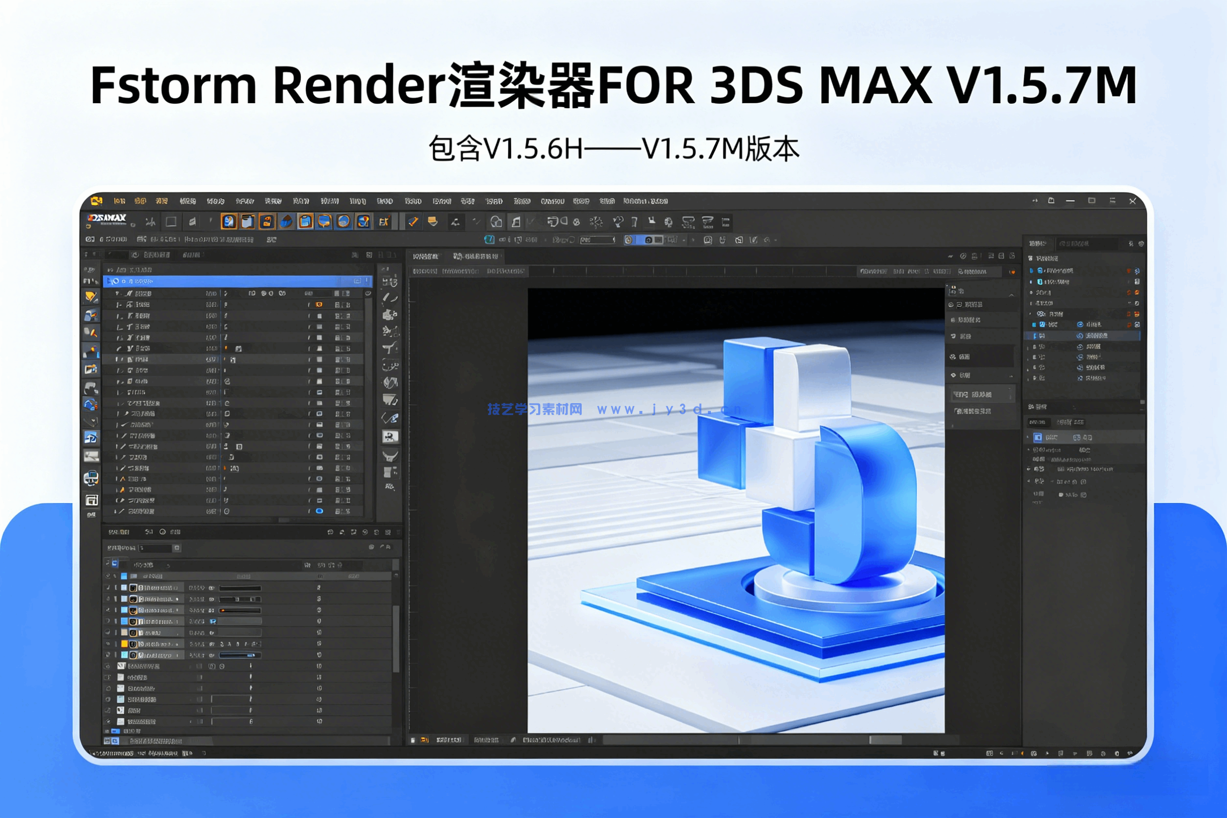Select the yellow-orange icon atop left sidebar
Screen dimensions: 1227x818
pos(91,297)
